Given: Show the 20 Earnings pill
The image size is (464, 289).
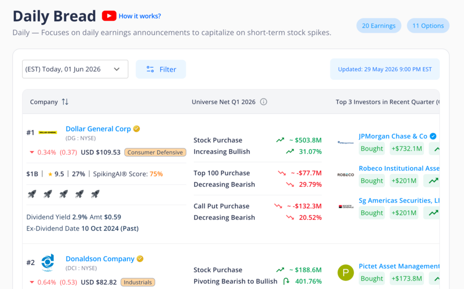Looking at the screenshot, I should point(379,26).
